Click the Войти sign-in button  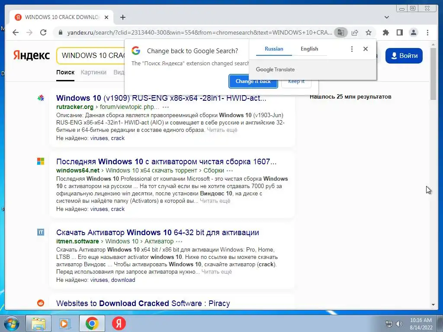[404, 56]
